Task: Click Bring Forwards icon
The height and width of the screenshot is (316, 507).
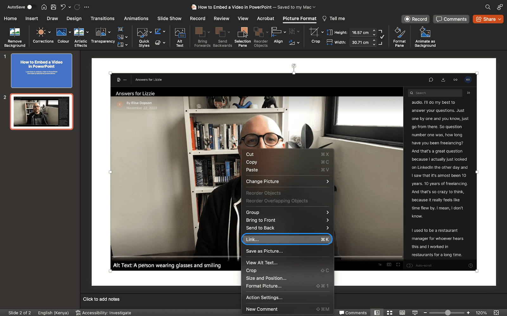Action: pos(200,32)
